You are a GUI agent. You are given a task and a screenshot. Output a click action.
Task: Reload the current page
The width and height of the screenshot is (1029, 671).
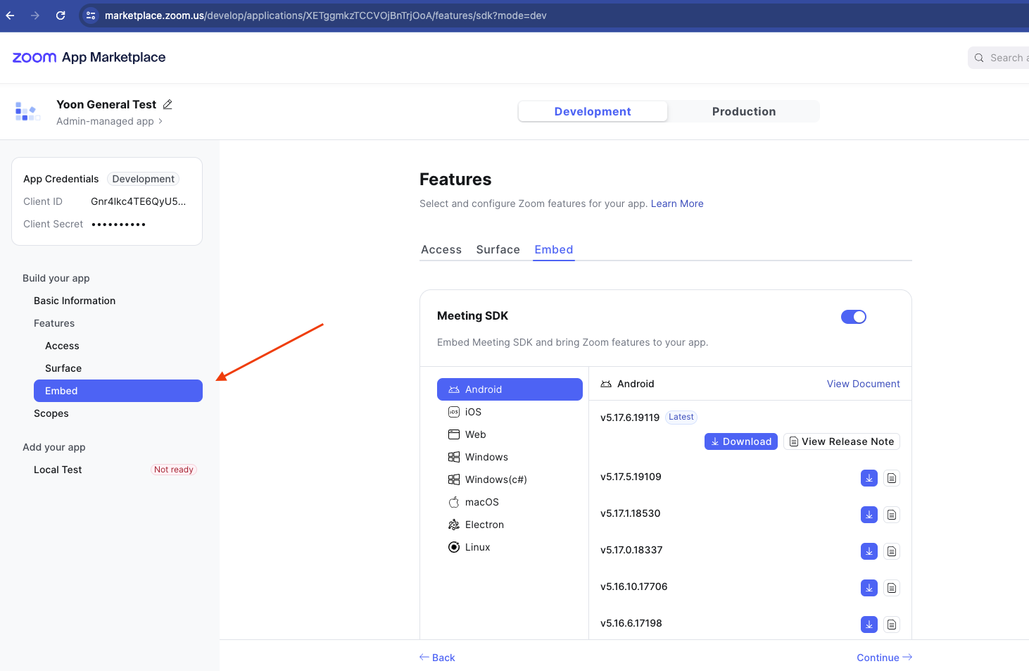(61, 15)
